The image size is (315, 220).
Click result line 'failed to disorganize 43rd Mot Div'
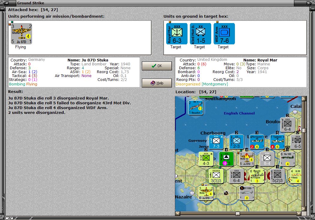(70, 103)
